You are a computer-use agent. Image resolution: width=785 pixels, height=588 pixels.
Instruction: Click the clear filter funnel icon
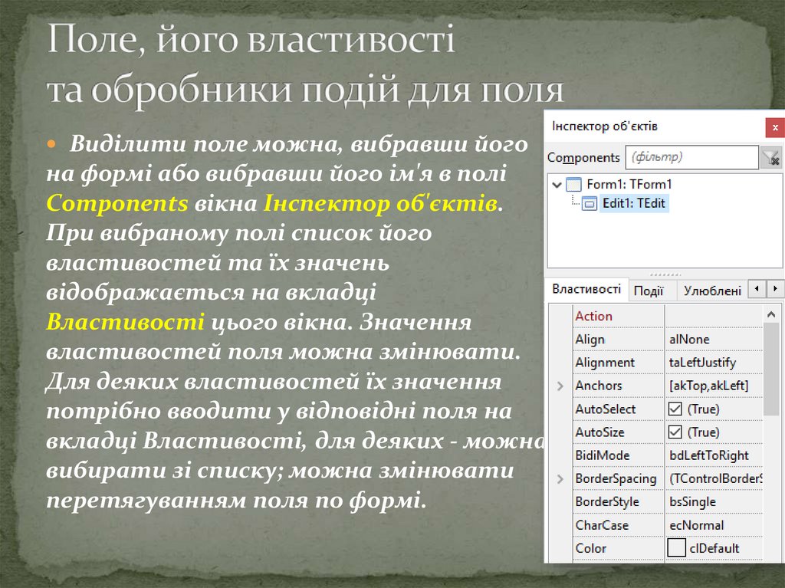point(771,157)
